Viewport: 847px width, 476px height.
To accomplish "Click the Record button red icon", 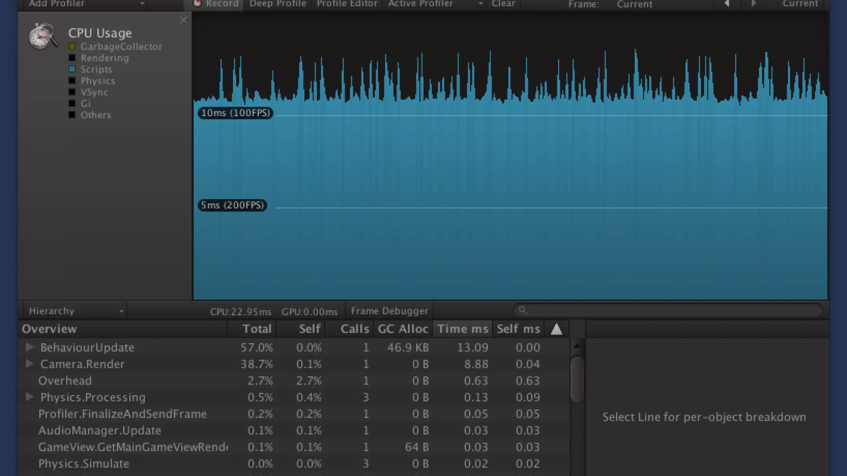I will [x=197, y=3].
